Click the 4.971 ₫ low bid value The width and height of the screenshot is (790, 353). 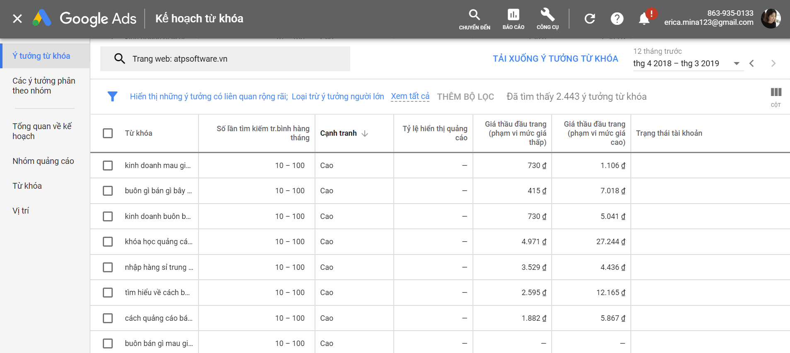click(534, 242)
